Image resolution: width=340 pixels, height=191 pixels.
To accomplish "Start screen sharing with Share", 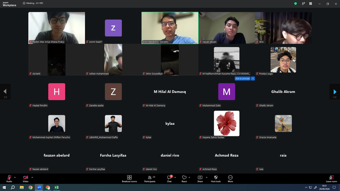I will [x=200, y=179].
